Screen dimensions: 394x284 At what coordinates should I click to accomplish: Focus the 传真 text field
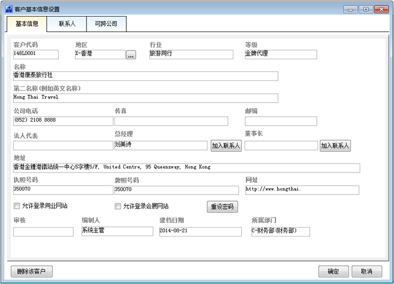coord(171,121)
